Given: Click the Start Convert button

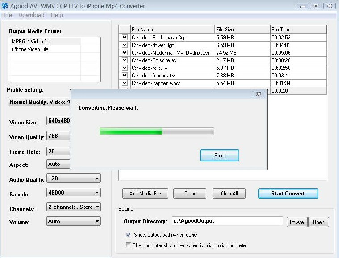Looking at the screenshot, I should click(288, 194).
